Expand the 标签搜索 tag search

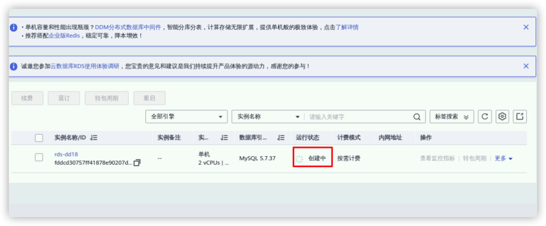(452, 117)
